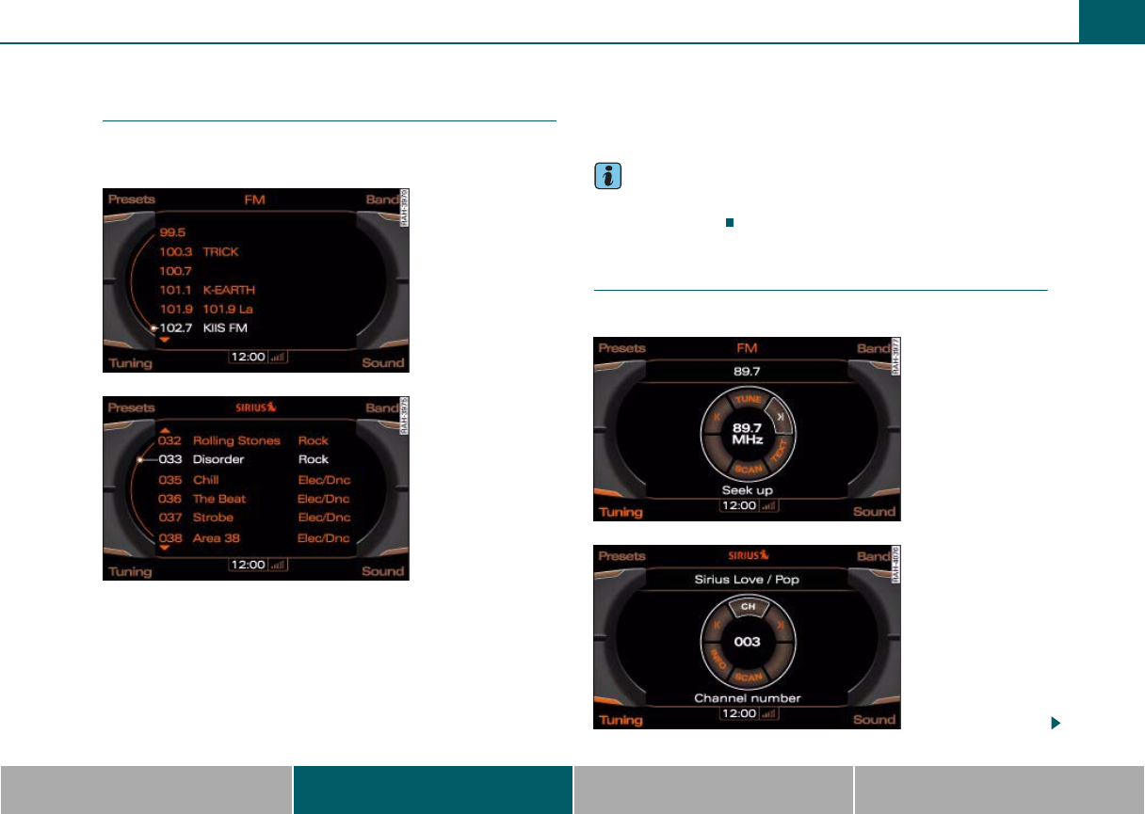Click signal strength icon below the Seek up label
The height and width of the screenshot is (814, 1145).
(767, 505)
